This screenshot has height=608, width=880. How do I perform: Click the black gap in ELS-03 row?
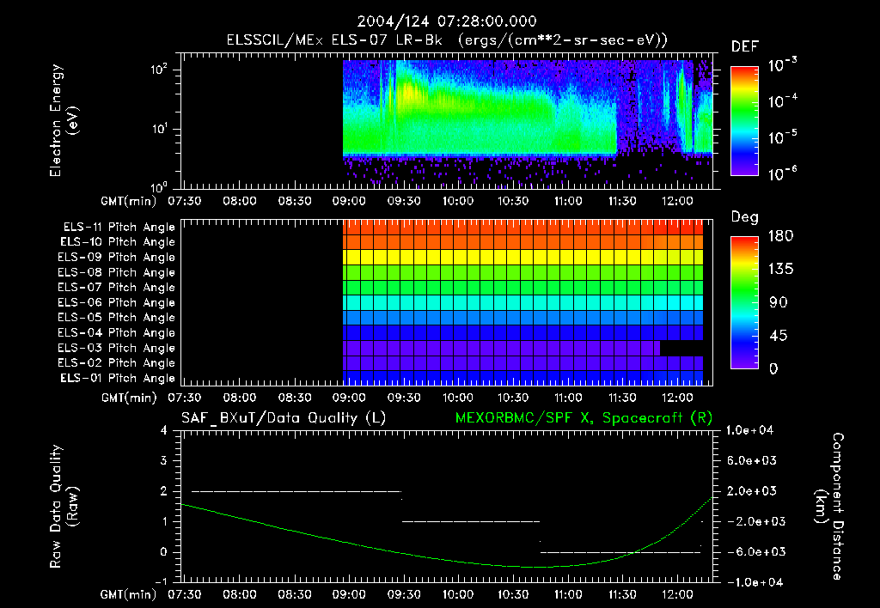pos(681,349)
